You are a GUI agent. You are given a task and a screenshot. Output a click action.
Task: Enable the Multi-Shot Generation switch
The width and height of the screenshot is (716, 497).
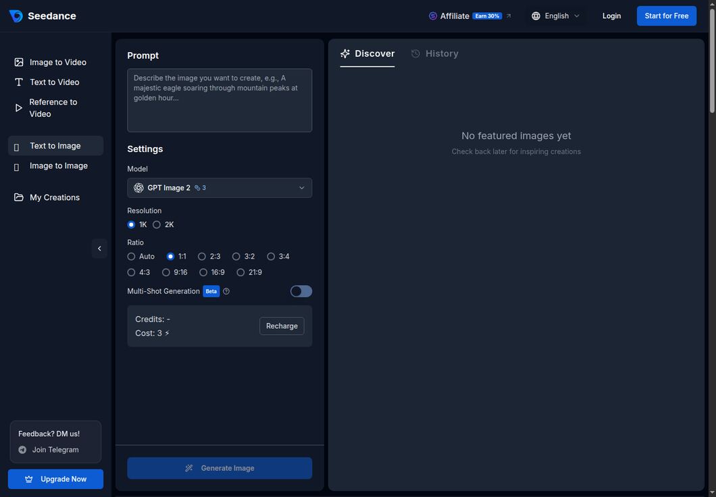tap(301, 291)
